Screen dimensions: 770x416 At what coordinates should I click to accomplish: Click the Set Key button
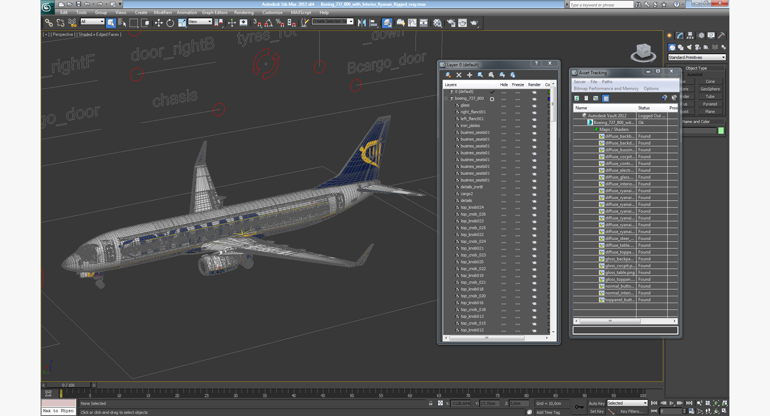(x=596, y=411)
